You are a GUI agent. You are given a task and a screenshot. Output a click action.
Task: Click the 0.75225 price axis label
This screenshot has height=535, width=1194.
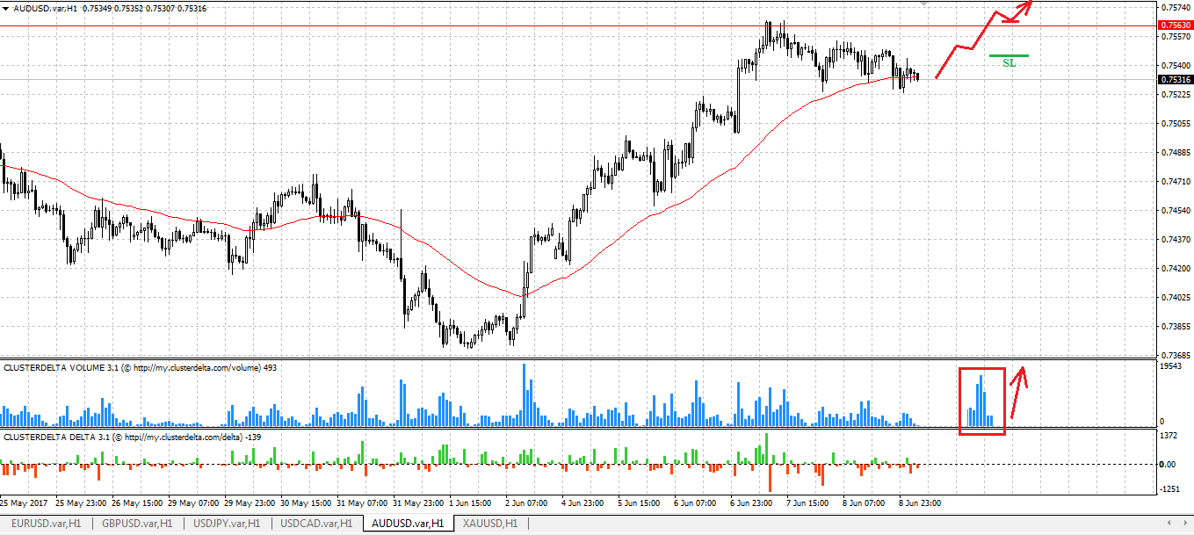[x=1176, y=95]
